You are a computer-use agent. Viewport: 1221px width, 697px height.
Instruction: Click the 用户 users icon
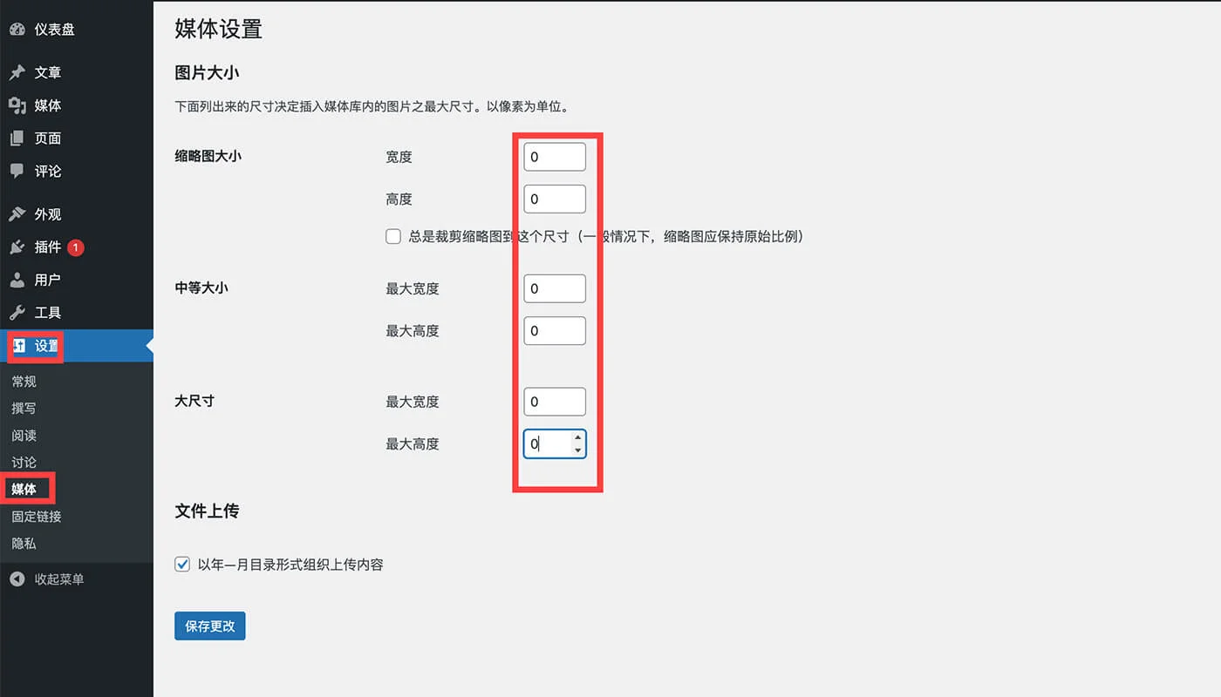coord(19,280)
